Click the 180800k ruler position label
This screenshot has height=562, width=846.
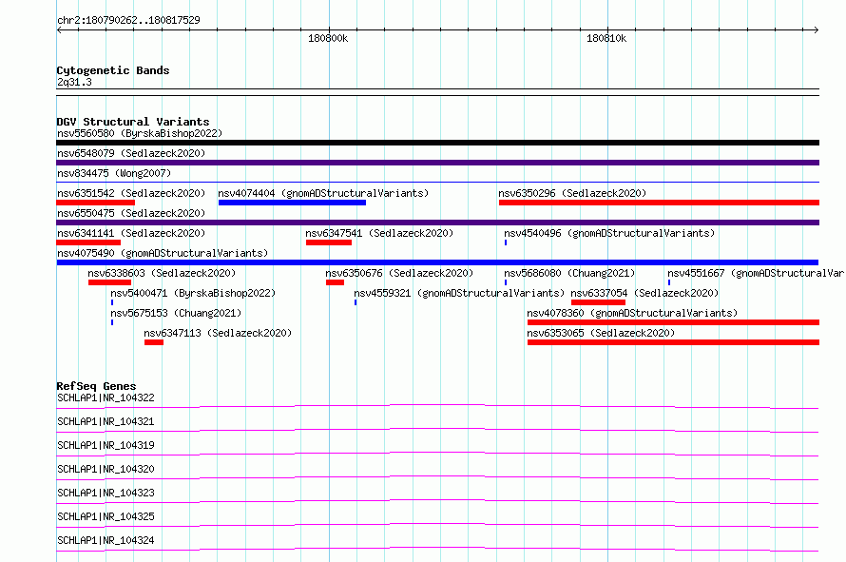tap(328, 38)
